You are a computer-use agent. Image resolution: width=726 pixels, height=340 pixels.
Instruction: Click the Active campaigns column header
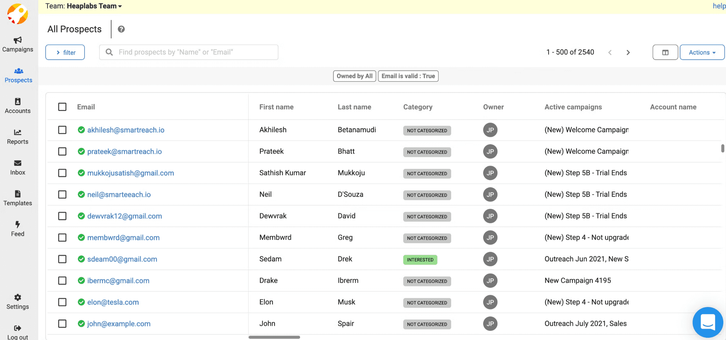pyautogui.click(x=573, y=107)
